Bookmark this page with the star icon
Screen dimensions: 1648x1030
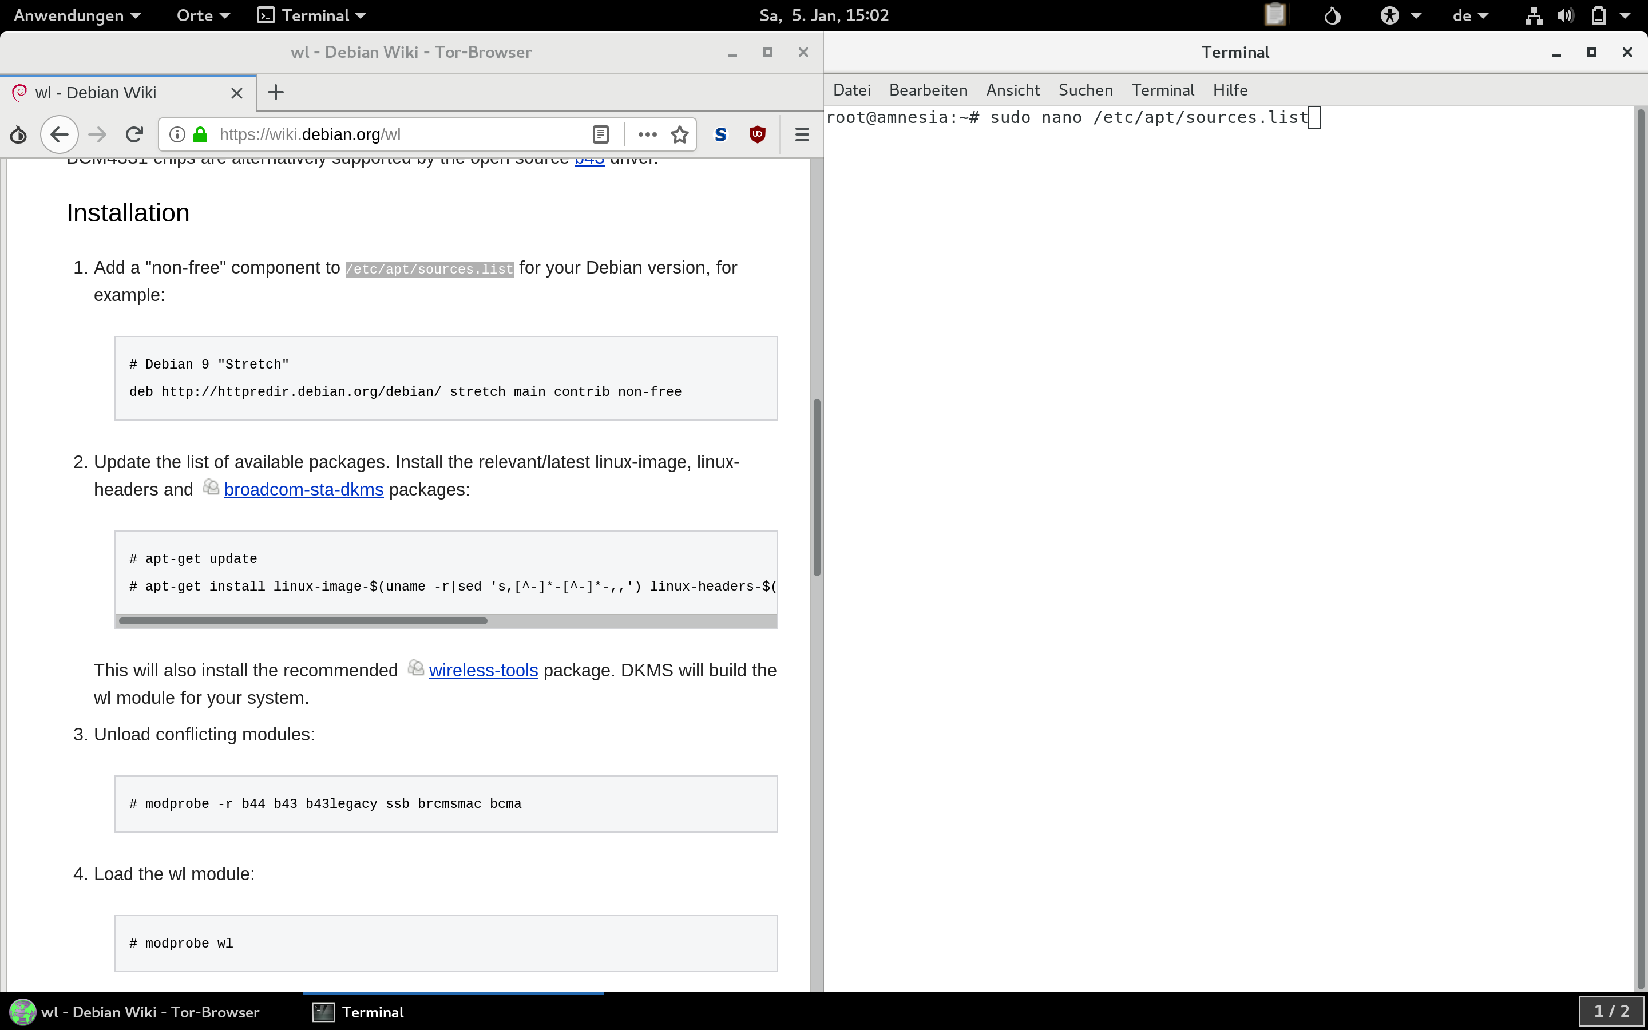[680, 135]
